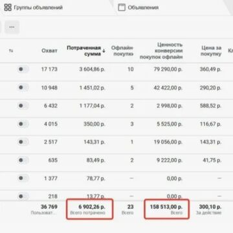
Task: Click the 158 513,00 р. total value
Action: (166, 207)
